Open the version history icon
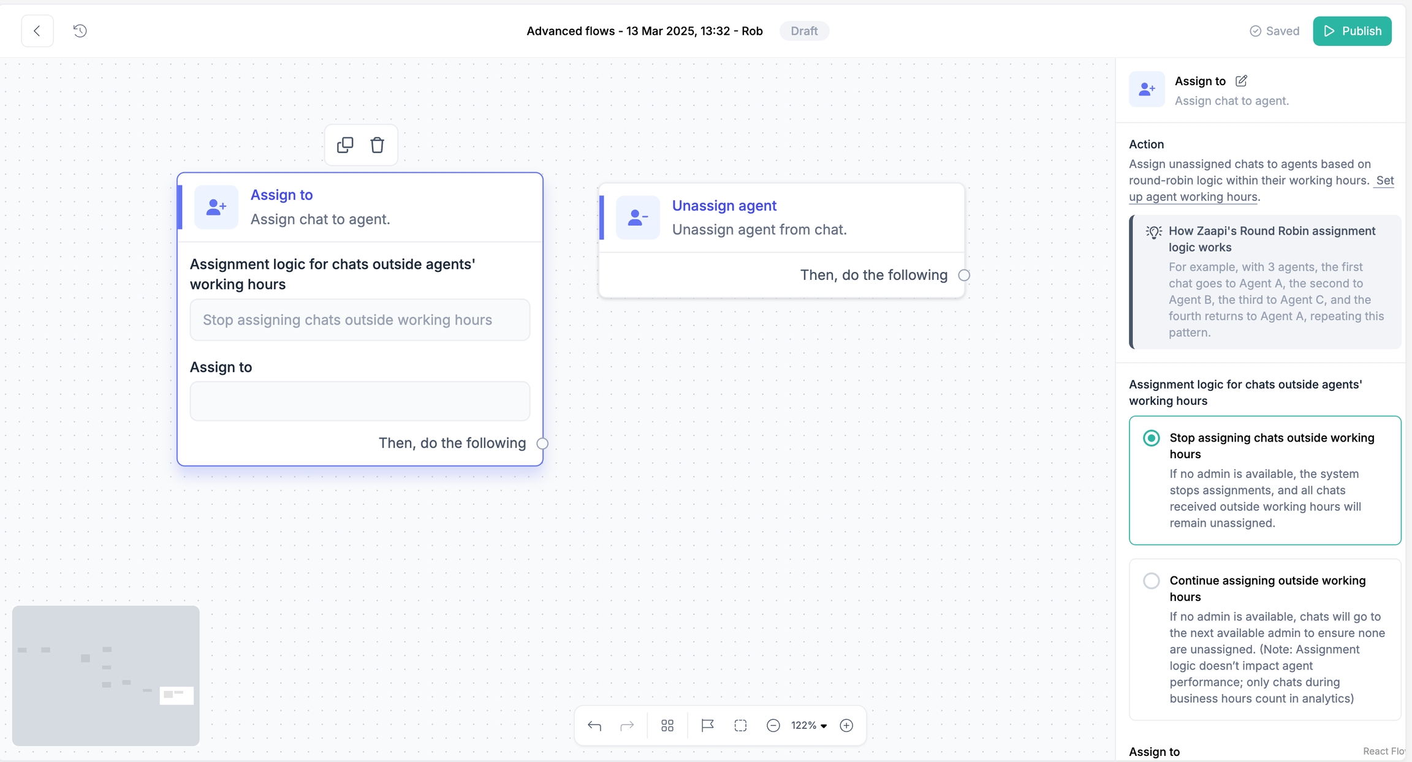The height and width of the screenshot is (762, 1412). pyautogui.click(x=80, y=31)
